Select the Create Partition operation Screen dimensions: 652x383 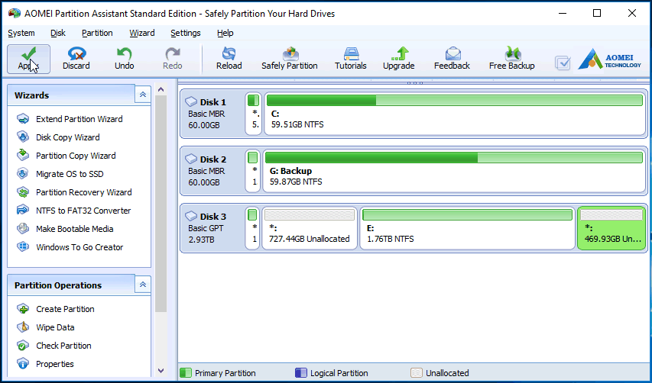point(56,309)
